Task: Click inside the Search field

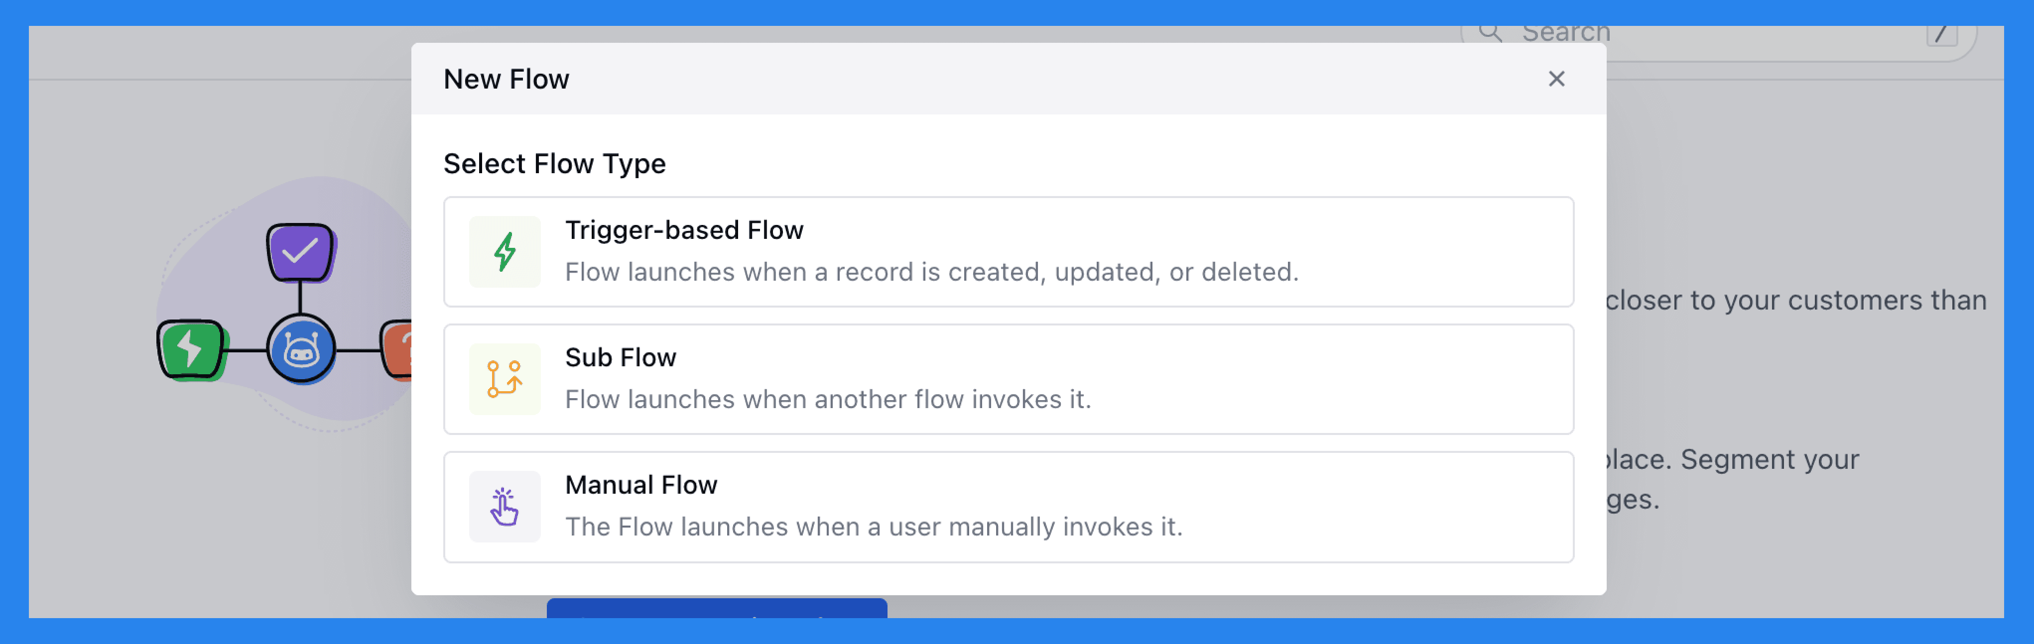Action: point(1658,31)
